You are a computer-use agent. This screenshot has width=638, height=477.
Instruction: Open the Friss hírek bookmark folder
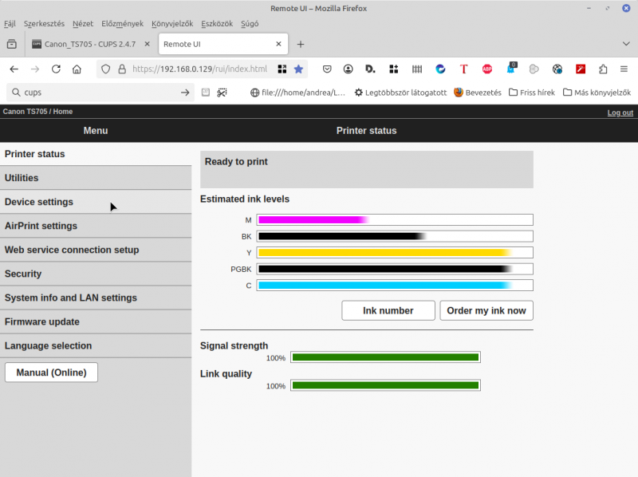coord(532,93)
